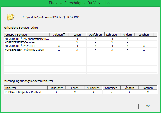The height and width of the screenshot is (113, 161).
Task: Click the Gruppe / Benutzer column header
Action: [27, 35]
